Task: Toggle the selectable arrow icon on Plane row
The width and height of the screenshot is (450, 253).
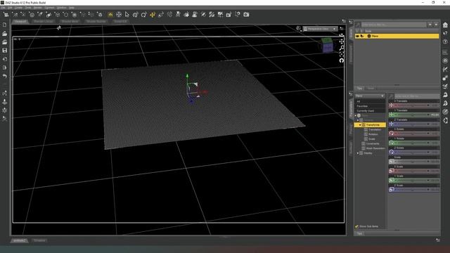Action: [x=362, y=36]
